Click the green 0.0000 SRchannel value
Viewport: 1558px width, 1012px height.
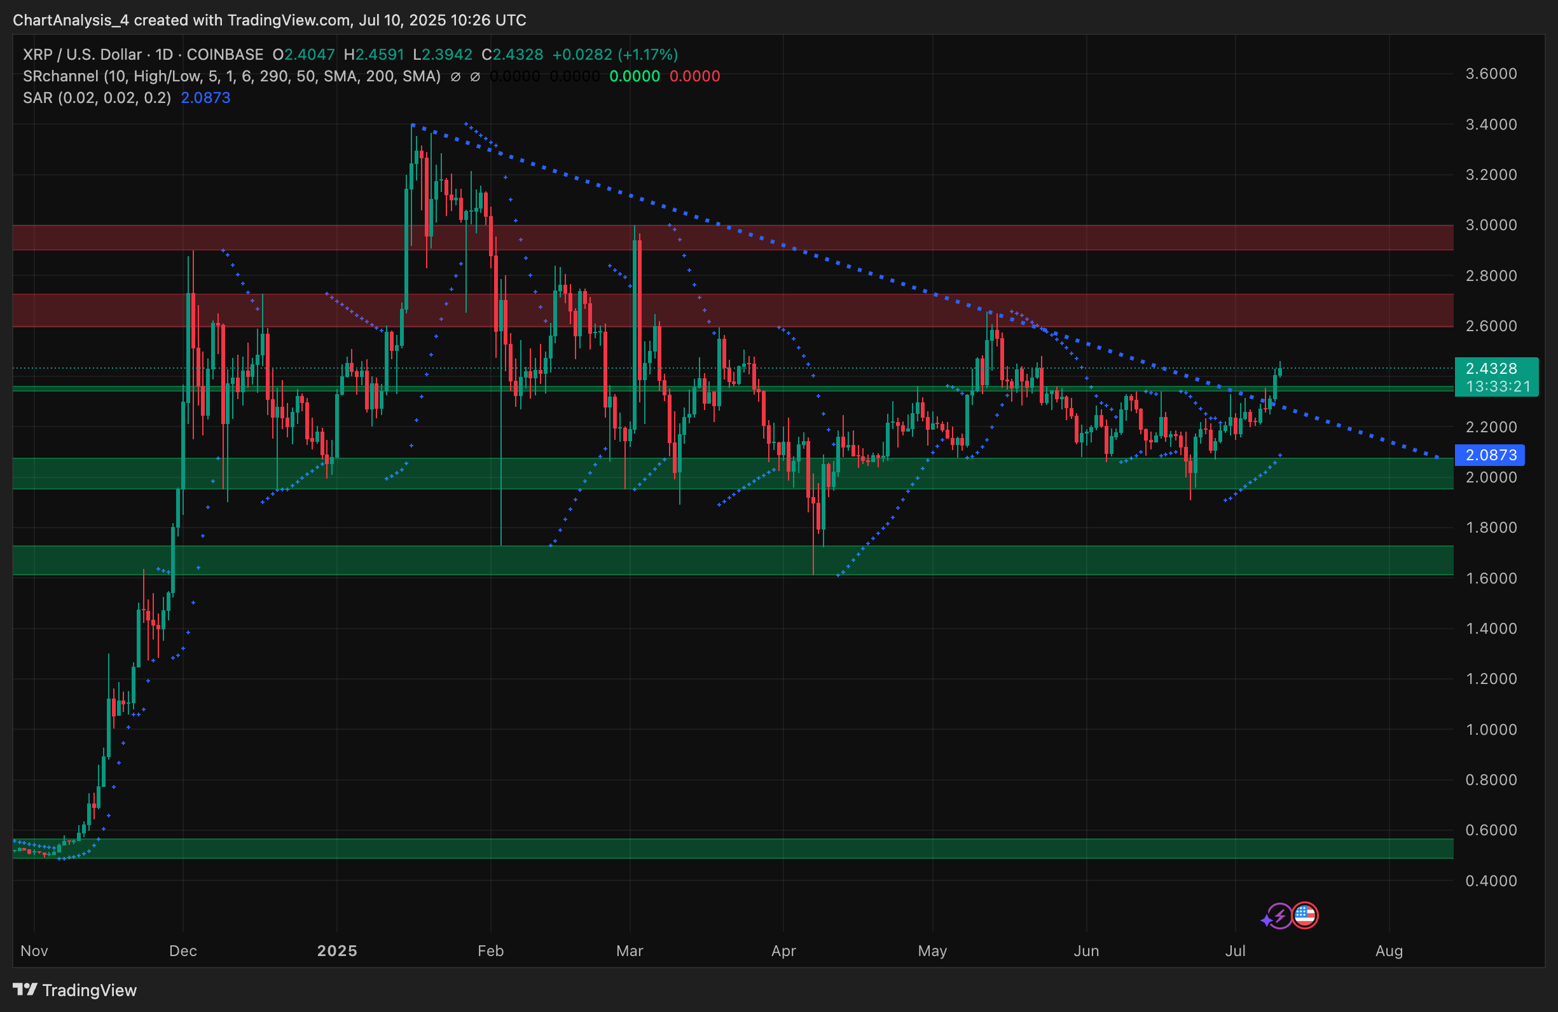tap(635, 76)
